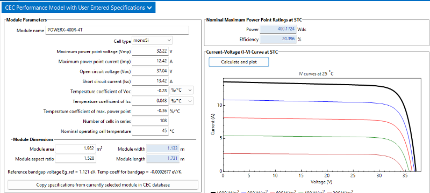
Task: Click the Efficiency output value box
Action: coord(278,39)
